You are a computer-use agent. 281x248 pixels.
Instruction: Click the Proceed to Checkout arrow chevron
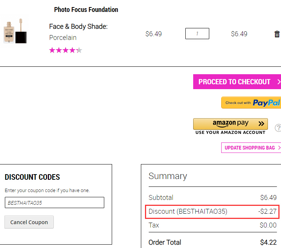(279, 82)
